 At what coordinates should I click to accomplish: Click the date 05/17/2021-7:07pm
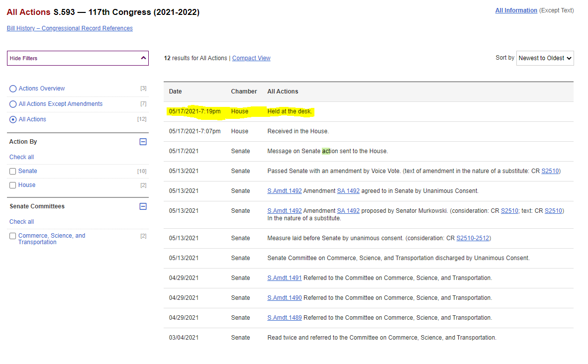(x=195, y=131)
